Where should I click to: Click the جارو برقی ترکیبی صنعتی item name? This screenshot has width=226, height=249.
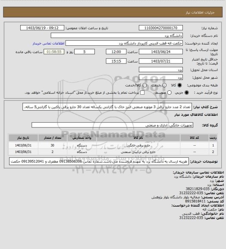tap(138, 152)
